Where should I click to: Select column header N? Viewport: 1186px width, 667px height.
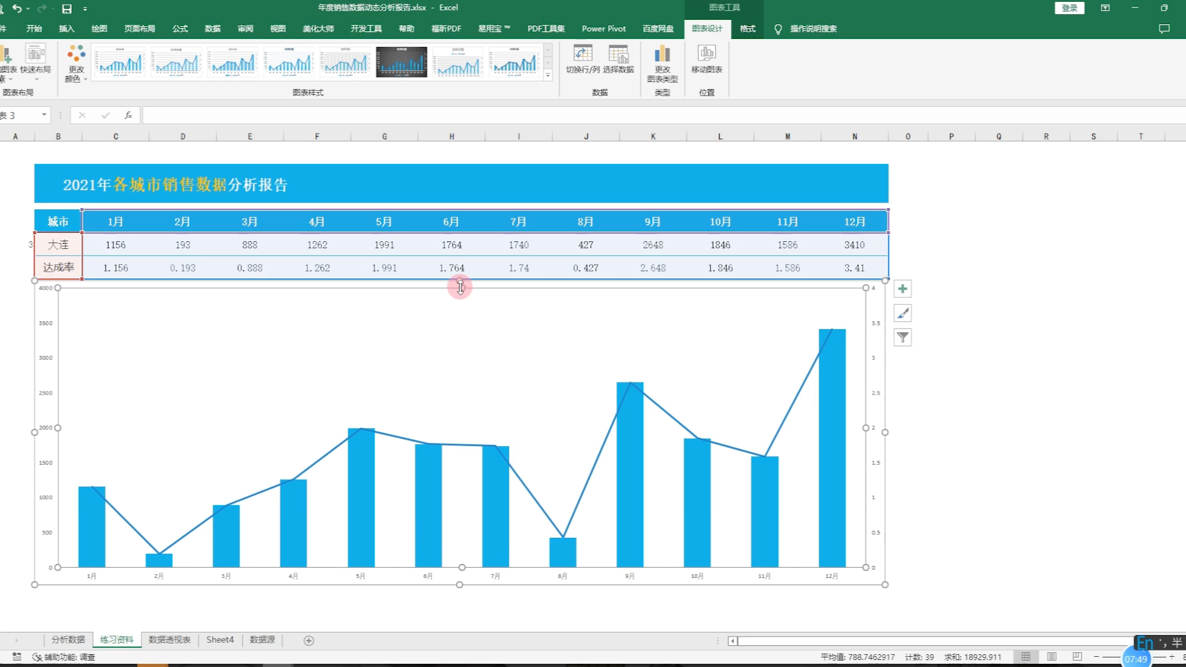[854, 136]
